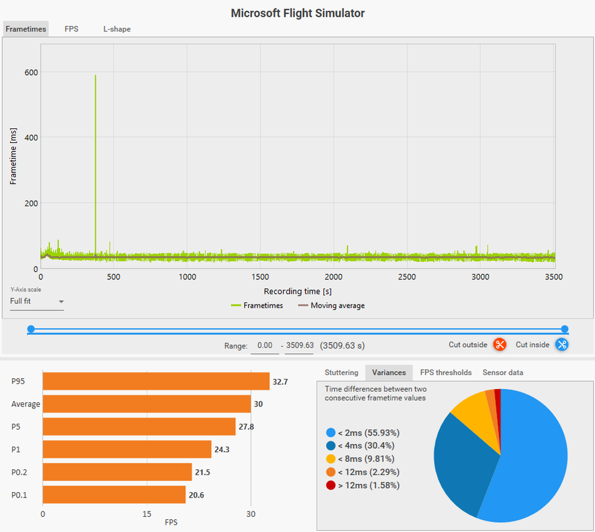Click the P1 bar in FPS chart
This screenshot has height=532, width=595.
pyautogui.click(x=127, y=450)
